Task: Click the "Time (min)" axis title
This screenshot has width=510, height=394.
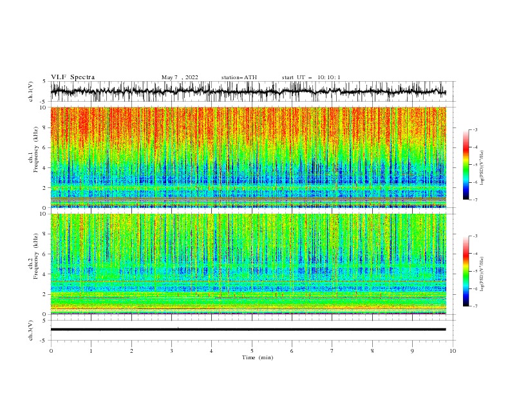Action: [258, 357]
